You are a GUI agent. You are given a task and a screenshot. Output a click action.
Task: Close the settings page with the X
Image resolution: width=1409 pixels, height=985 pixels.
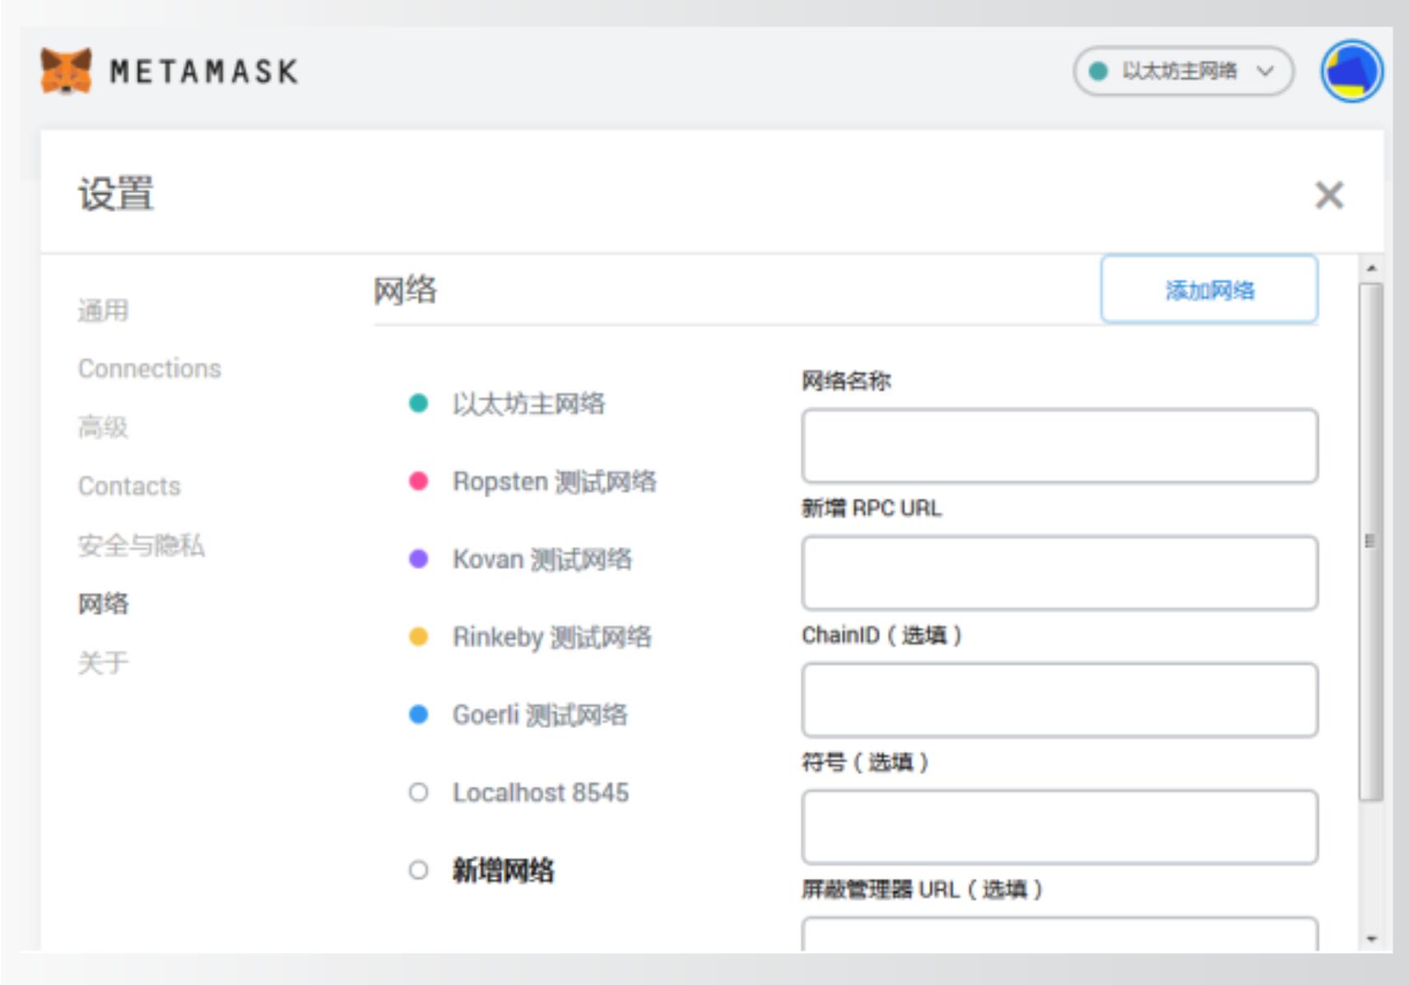(1329, 195)
